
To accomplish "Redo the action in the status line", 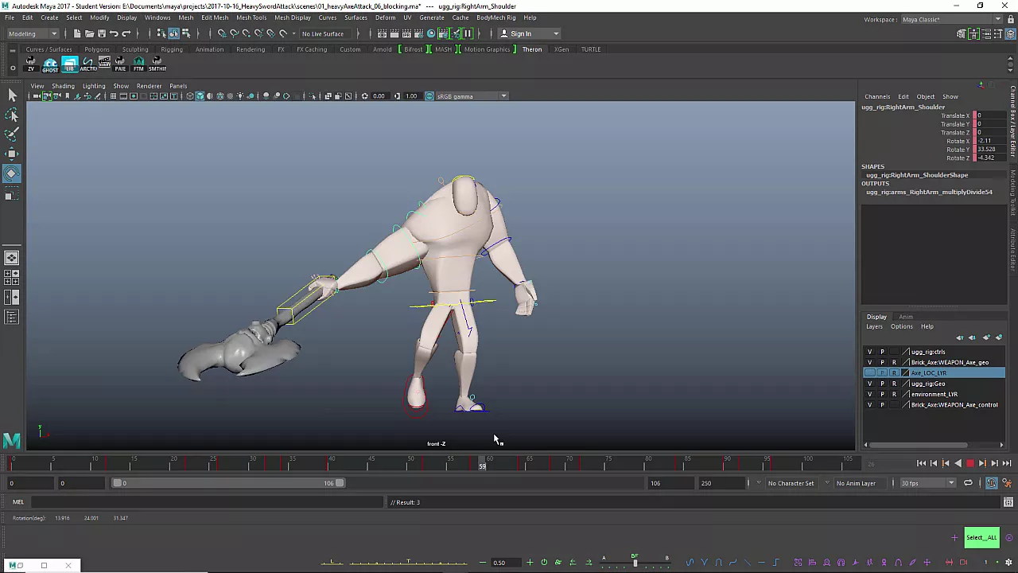I will 126,33.
